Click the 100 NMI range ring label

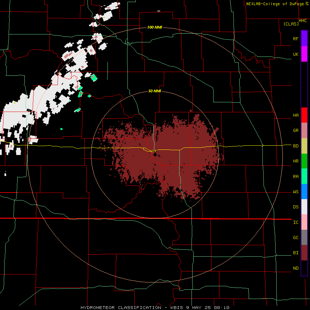click(155, 27)
